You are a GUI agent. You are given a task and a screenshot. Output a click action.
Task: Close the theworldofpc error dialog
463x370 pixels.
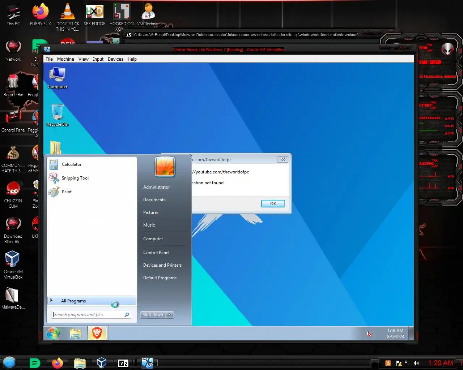click(283, 159)
